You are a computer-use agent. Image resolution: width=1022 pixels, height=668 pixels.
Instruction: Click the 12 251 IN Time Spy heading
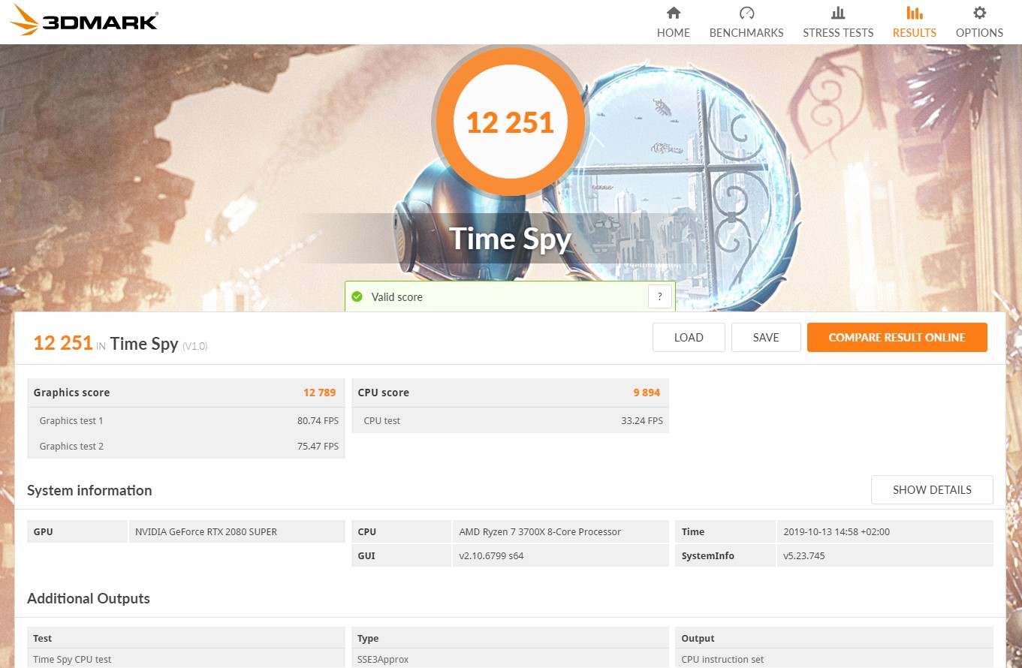[x=106, y=344]
